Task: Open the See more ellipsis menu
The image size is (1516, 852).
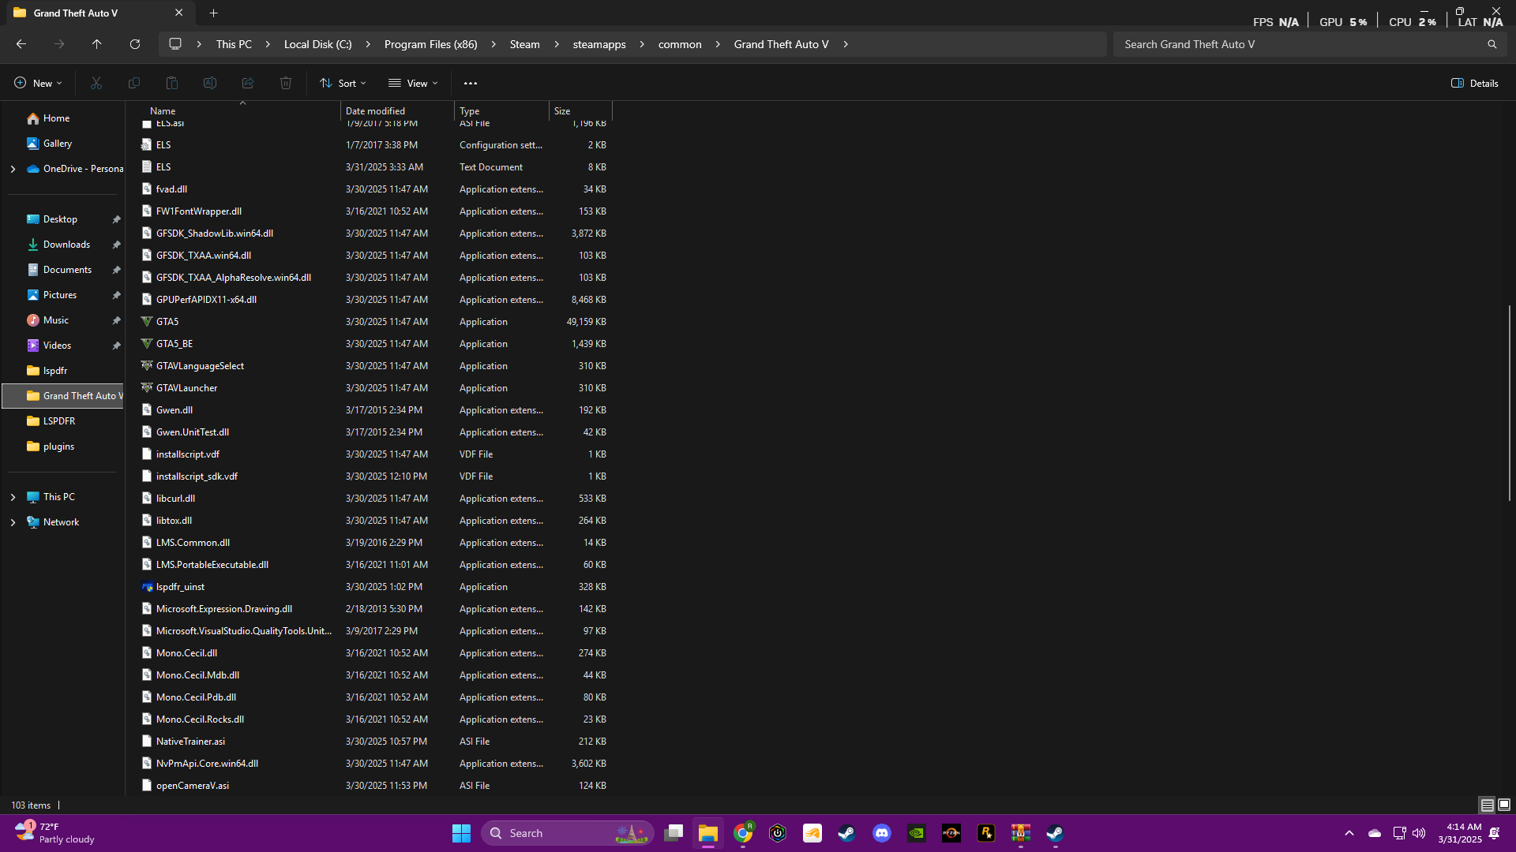Action: (471, 83)
